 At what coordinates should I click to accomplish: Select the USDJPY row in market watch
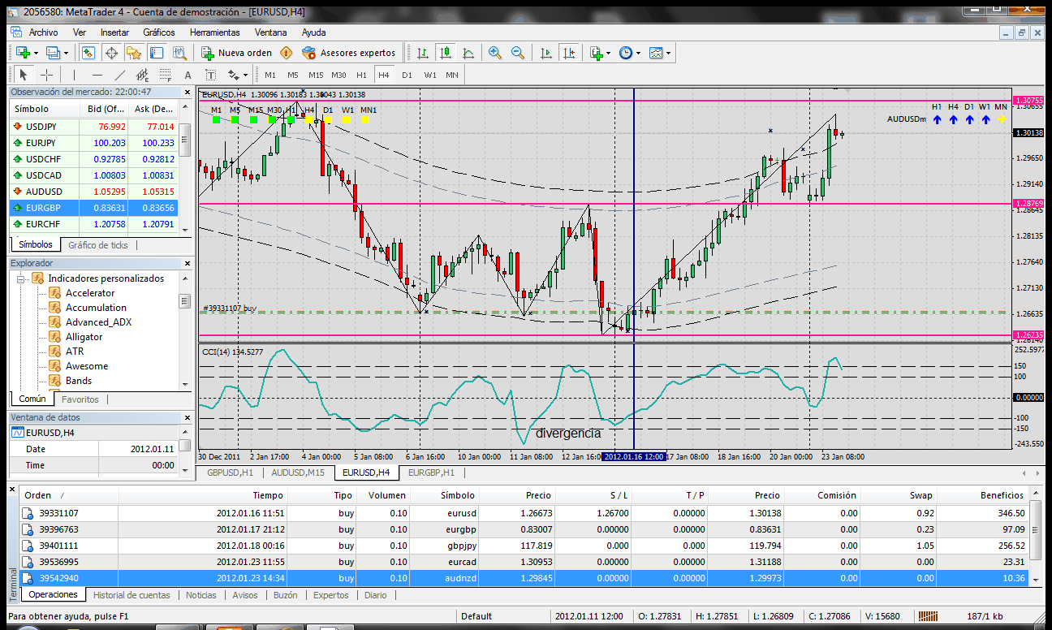click(x=94, y=127)
